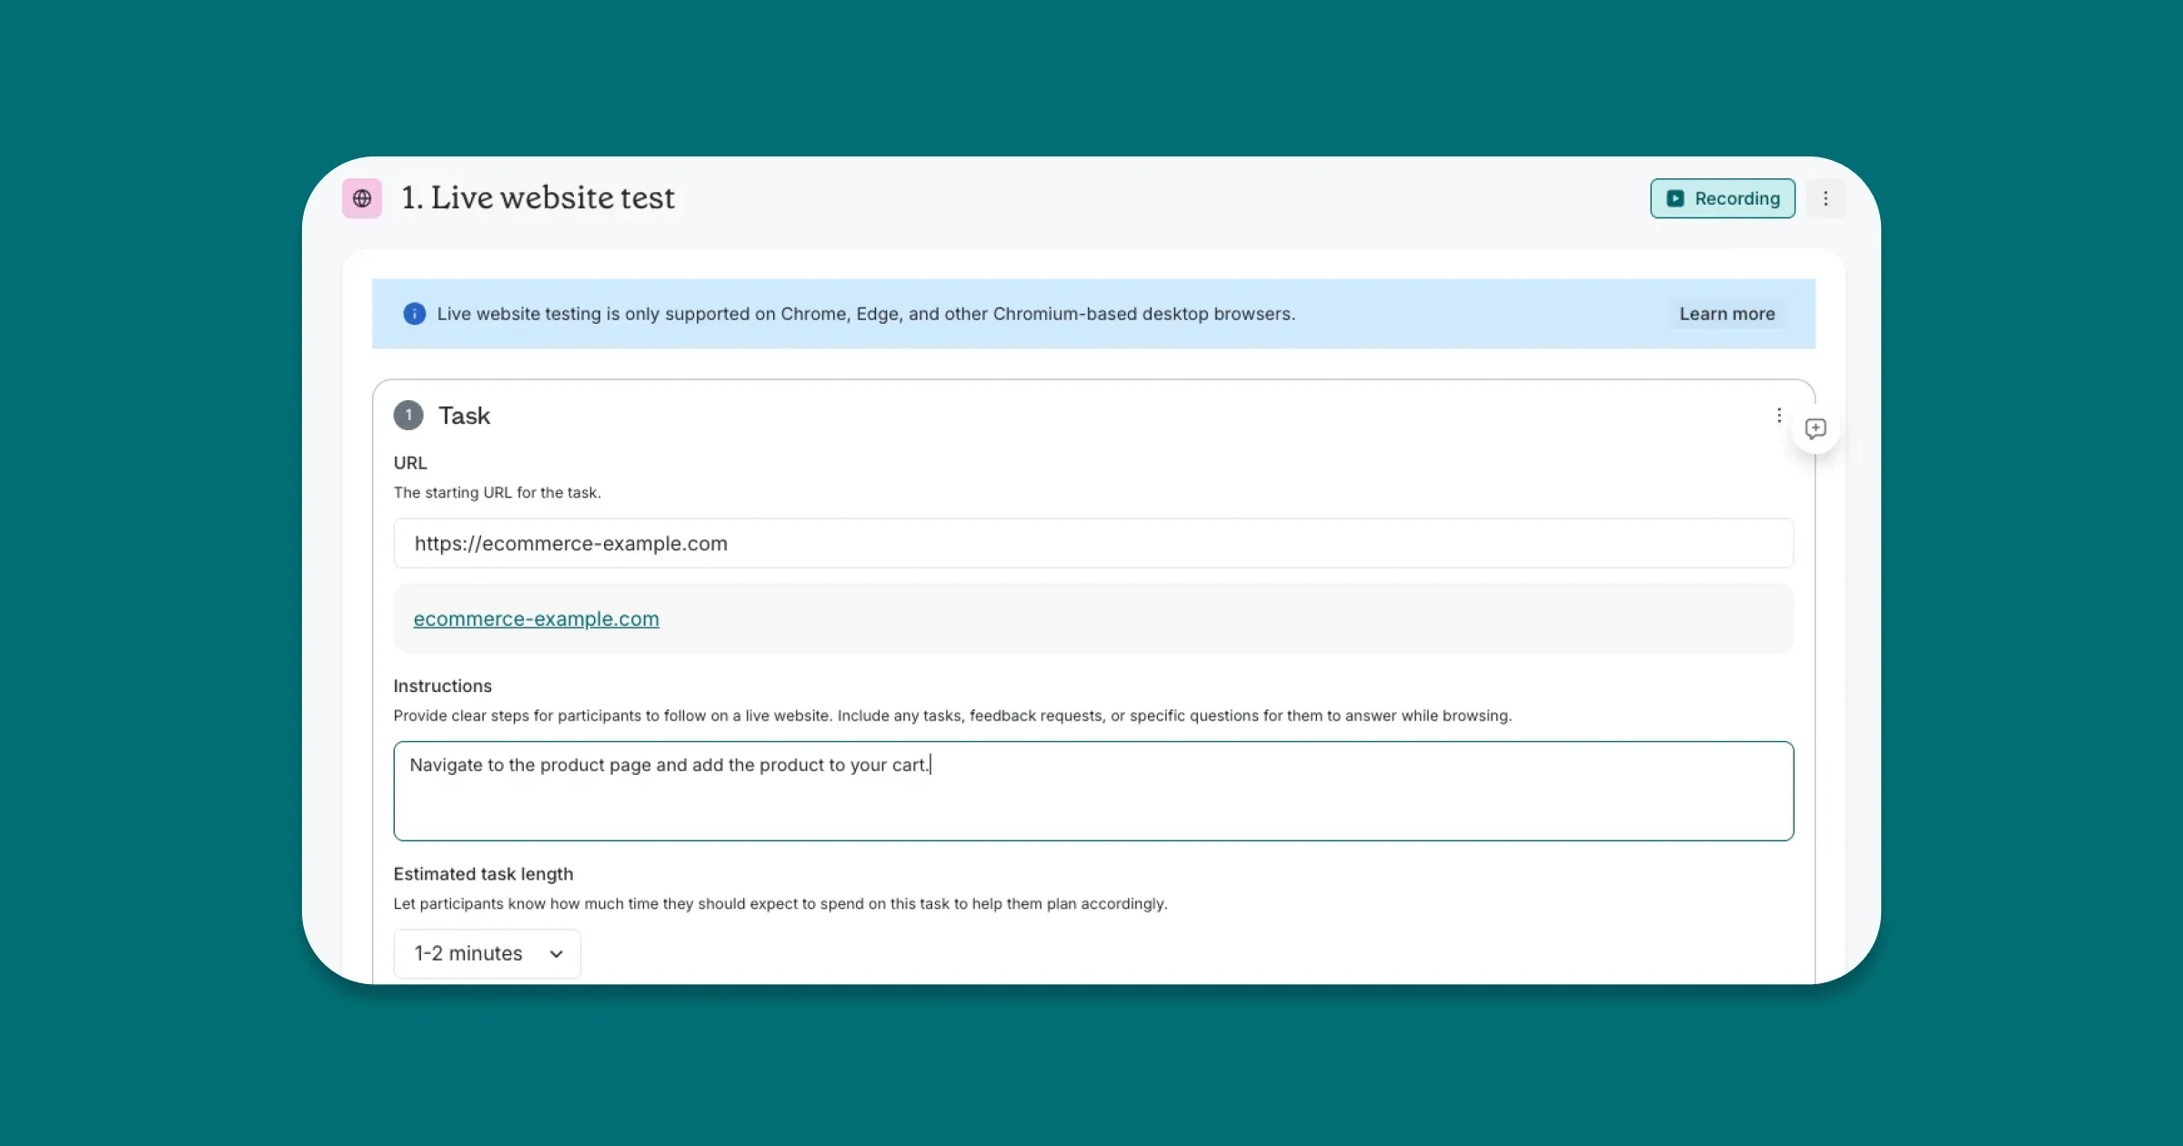Open the Learn more link
The image size is (2183, 1146).
[x=1726, y=314]
